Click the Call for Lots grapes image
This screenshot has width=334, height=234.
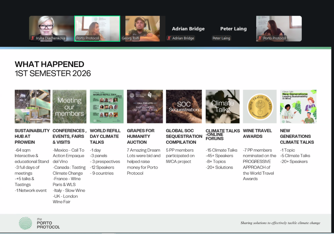pos(145,106)
